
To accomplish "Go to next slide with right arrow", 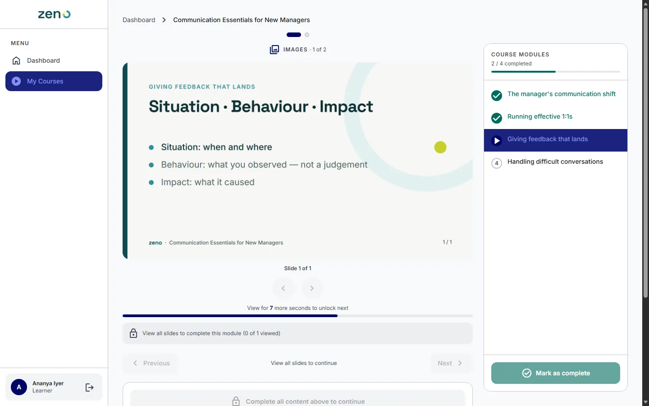I will click(x=312, y=288).
